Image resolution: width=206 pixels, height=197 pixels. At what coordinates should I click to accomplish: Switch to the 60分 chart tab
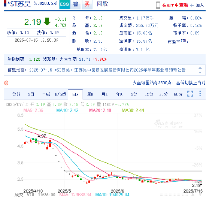pyautogui.click(x=178, y=94)
